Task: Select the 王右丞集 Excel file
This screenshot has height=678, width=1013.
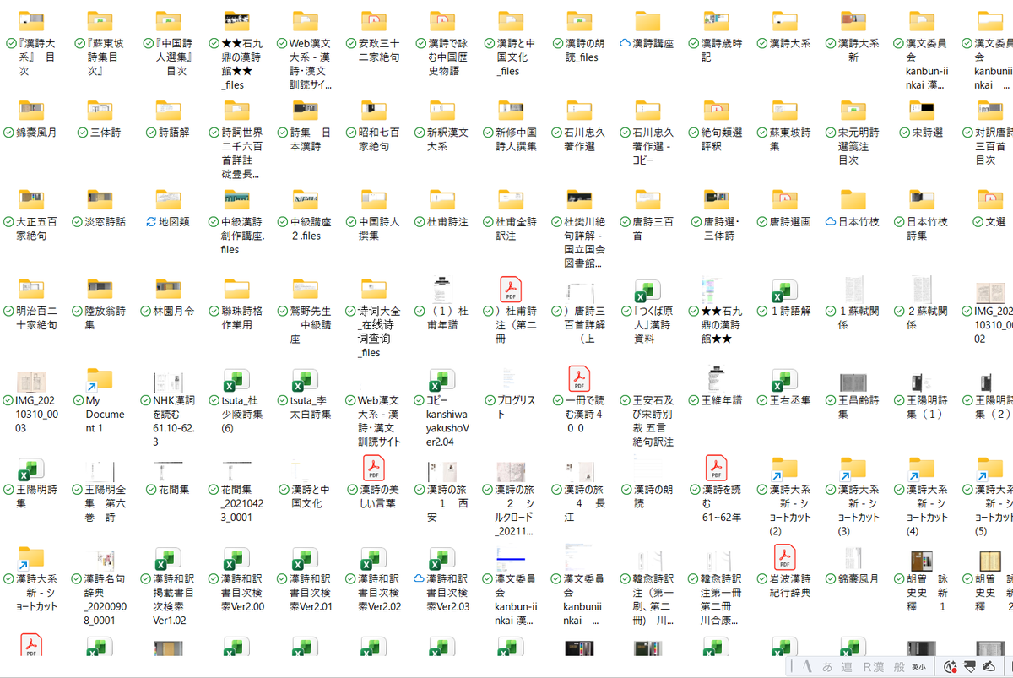Action: pyautogui.click(x=785, y=378)
